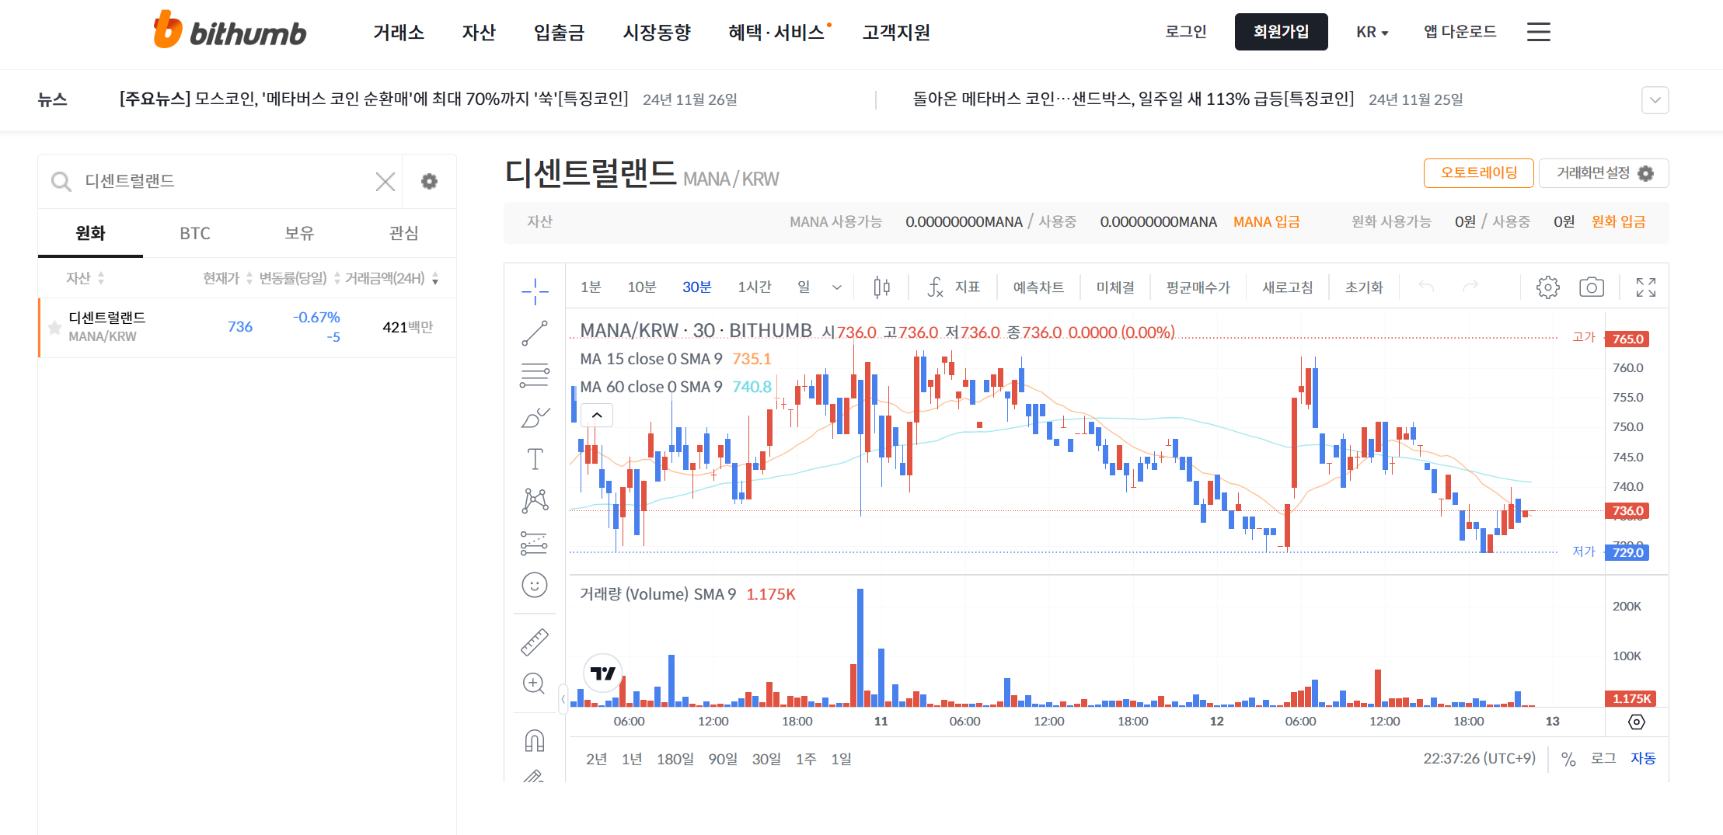This screenshot has height=835, width=1723.
Task: Sort the list by 변동률(당일) column
Action: pyautogui.click(x=300, y=278)
